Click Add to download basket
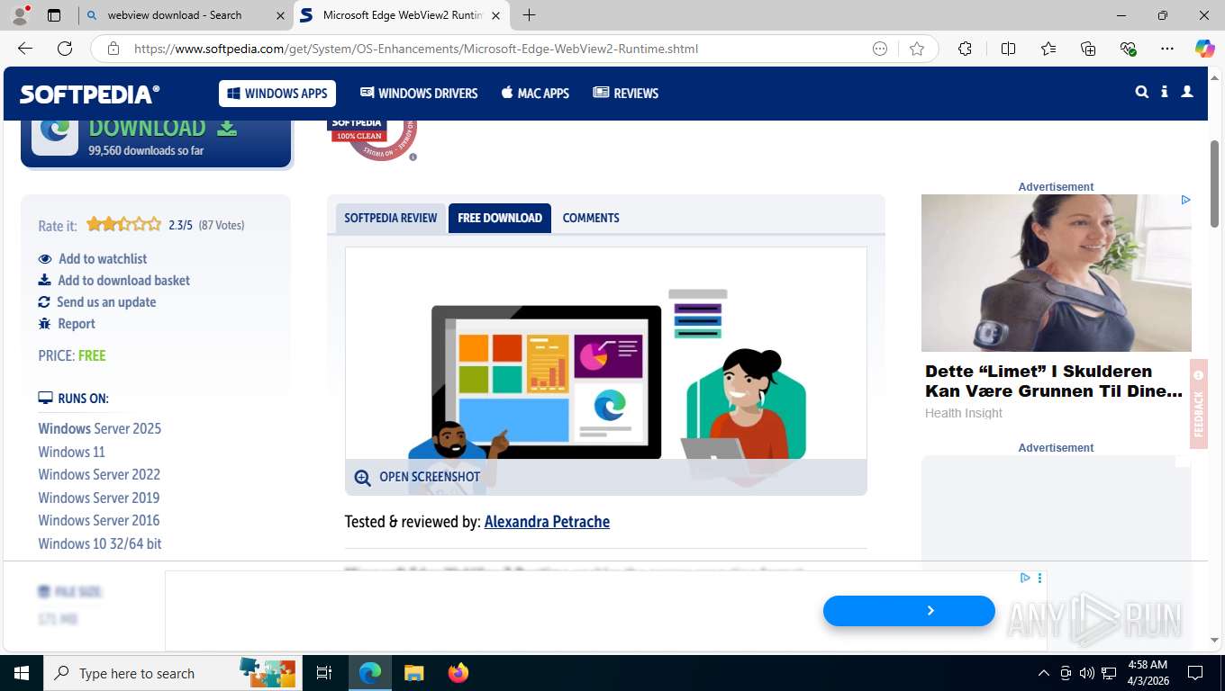1225x691 pixels. pyautogui.click(x=114, y=280)
